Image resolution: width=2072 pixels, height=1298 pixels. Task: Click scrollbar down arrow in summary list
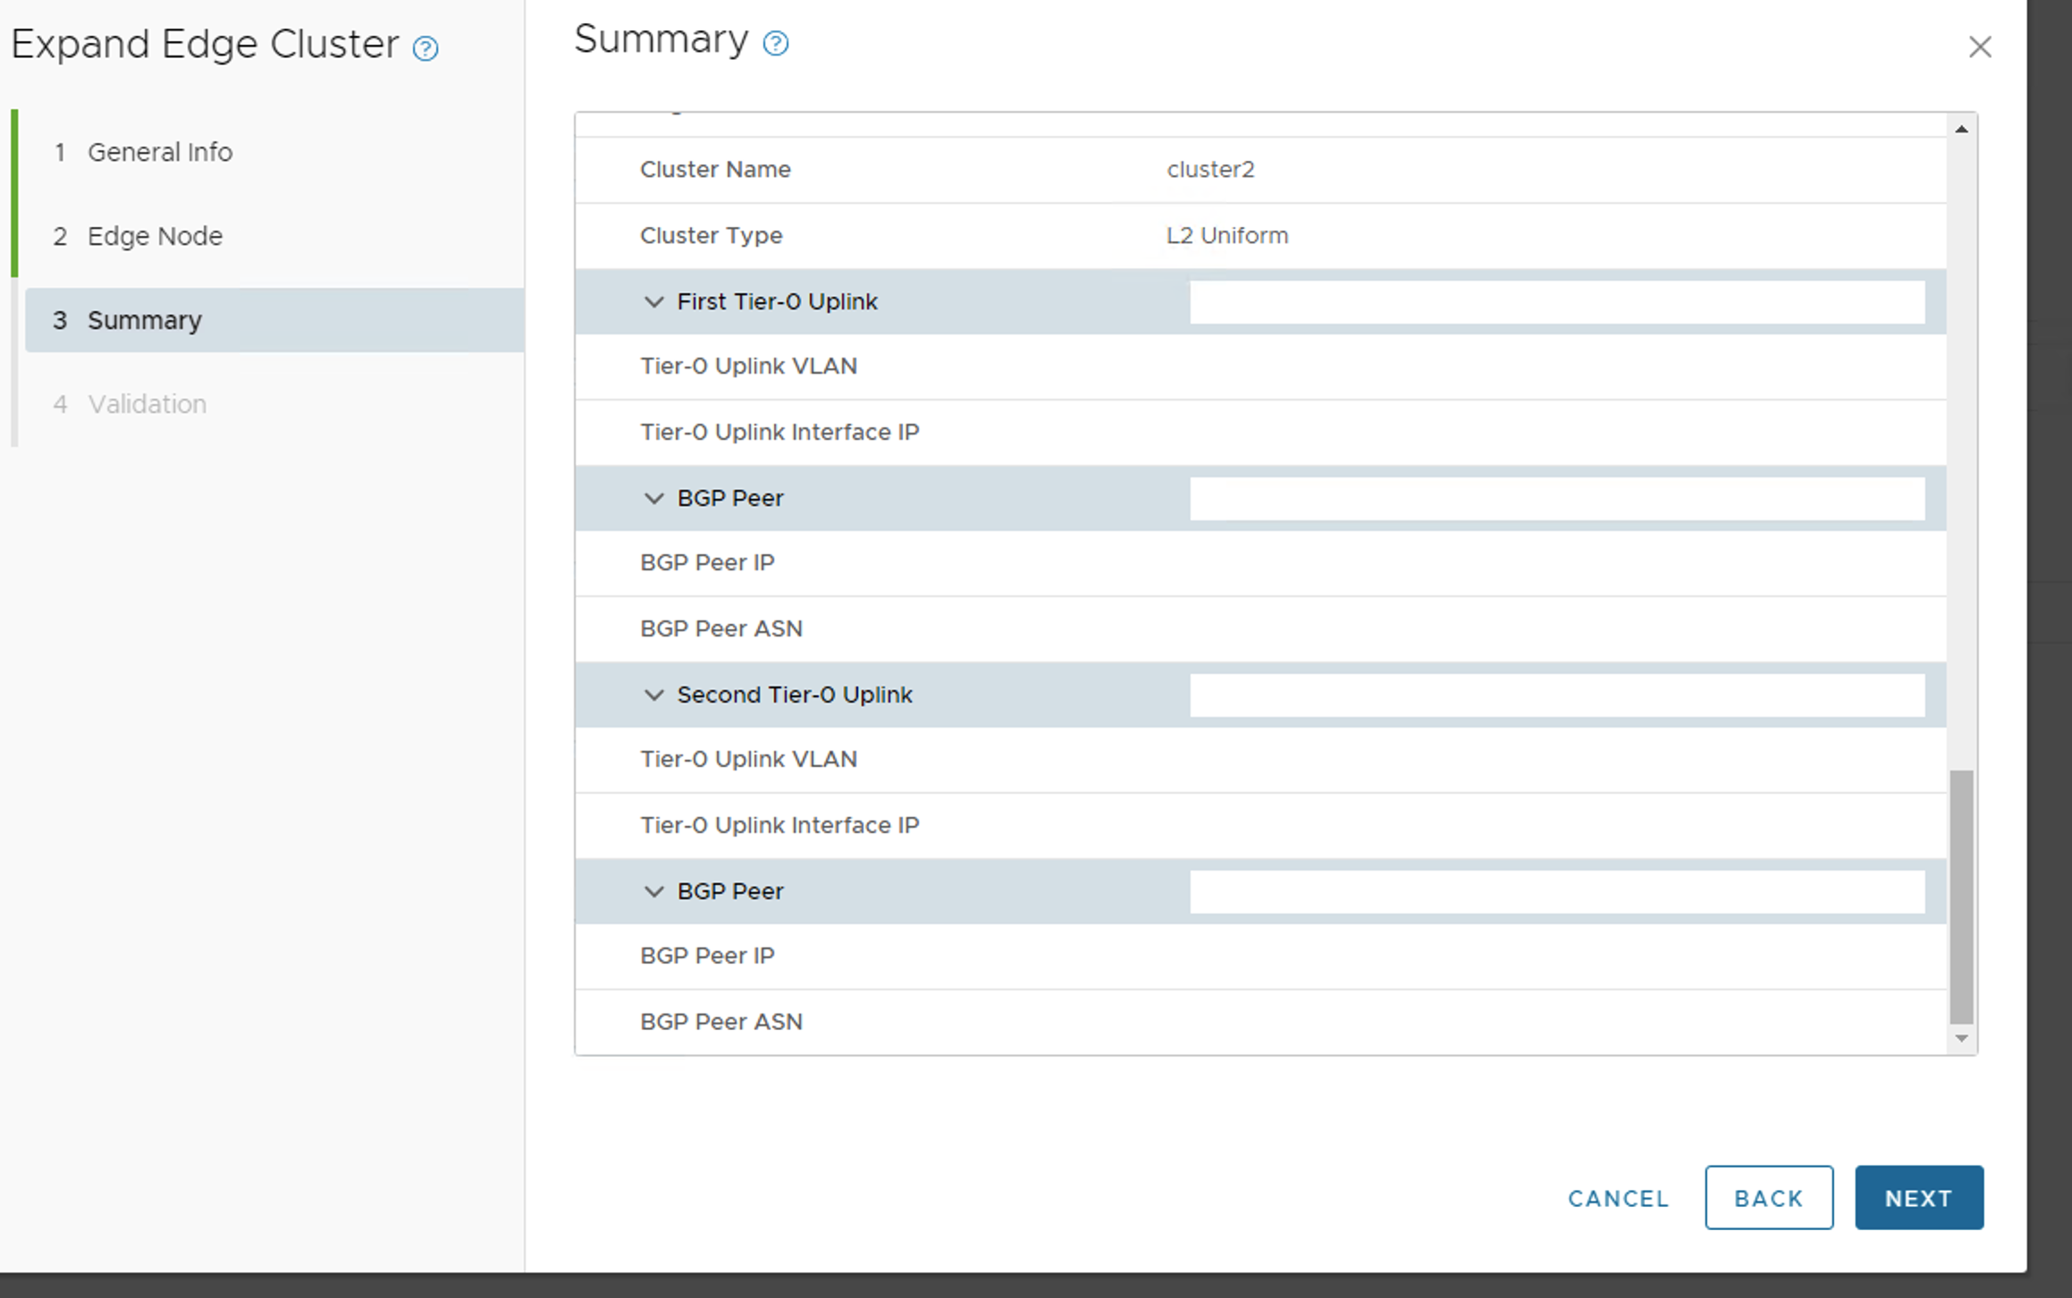1961,1039
